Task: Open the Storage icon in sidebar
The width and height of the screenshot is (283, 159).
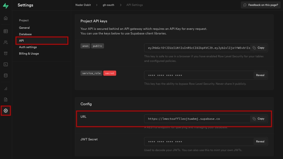Action: tap(6, 53)
